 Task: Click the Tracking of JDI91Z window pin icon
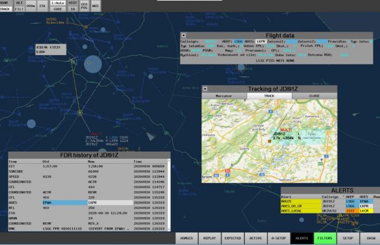click(x=205, y=89)
